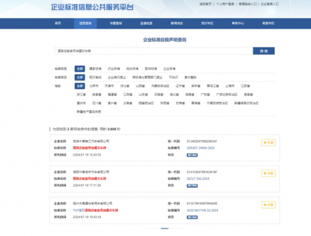Filter region by 宁夏回族自治区

tap(217, 103)
